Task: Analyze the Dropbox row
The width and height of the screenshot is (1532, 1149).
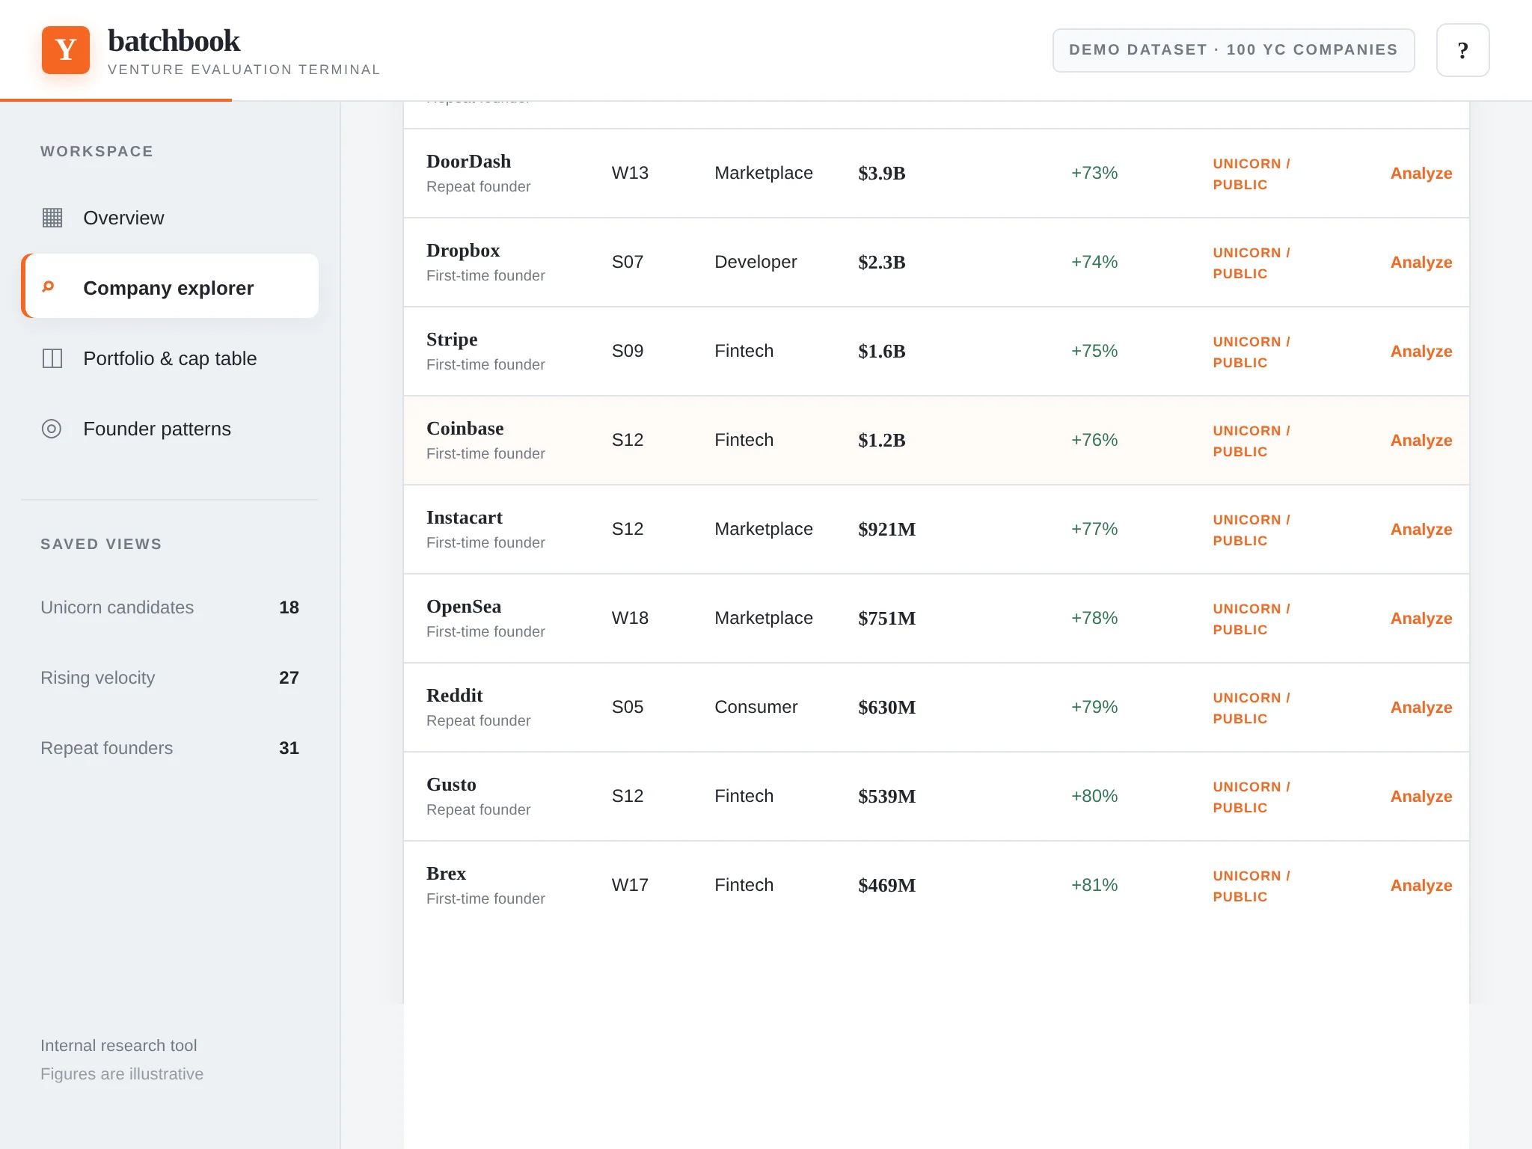Action: pos(1421,263)
